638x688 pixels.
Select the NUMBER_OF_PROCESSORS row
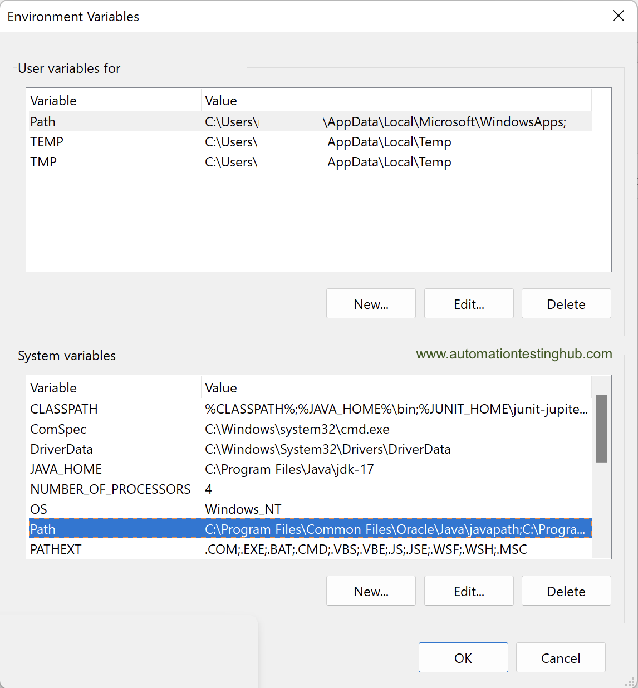[310, 489]
